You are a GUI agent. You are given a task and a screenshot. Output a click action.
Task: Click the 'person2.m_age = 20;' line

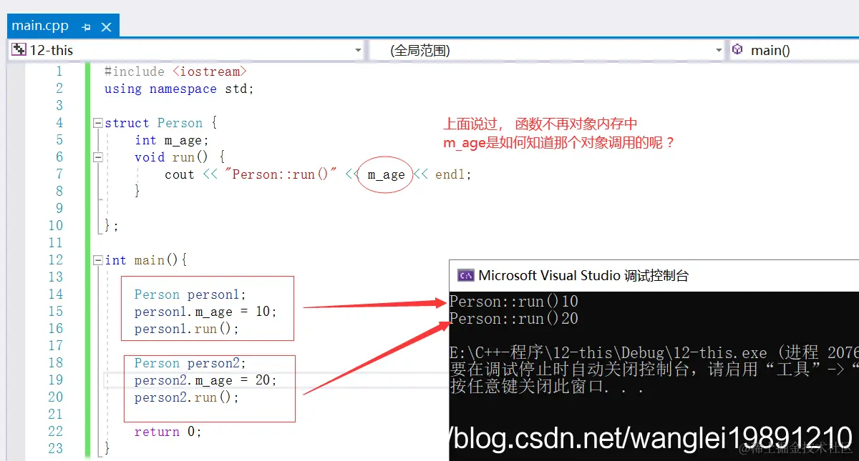205,380
